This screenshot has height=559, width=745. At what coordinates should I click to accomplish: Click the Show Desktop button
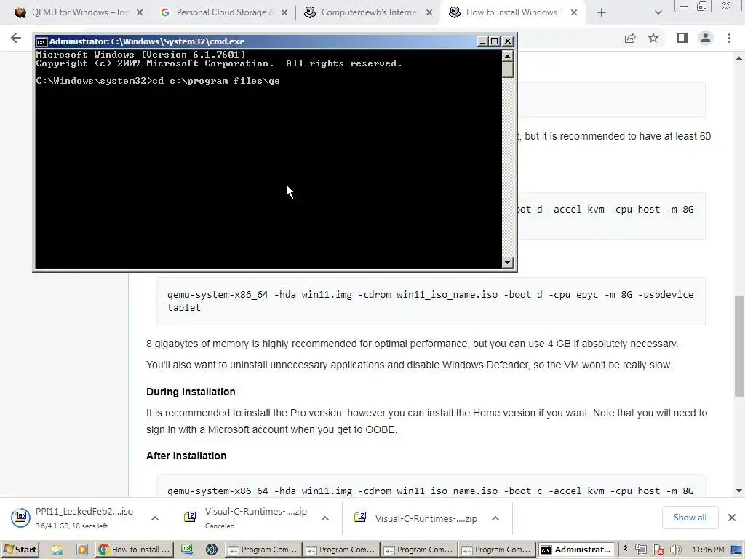[738, 550]
